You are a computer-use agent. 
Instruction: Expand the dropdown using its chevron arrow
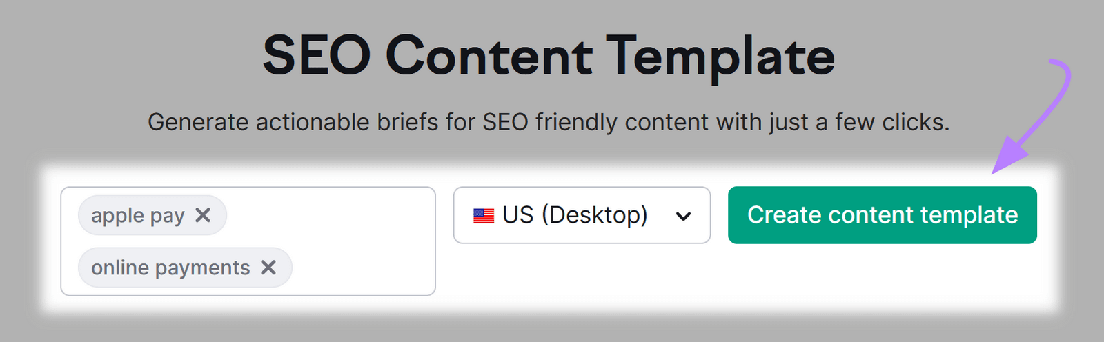pyautogui.click(x=683, y=216)
